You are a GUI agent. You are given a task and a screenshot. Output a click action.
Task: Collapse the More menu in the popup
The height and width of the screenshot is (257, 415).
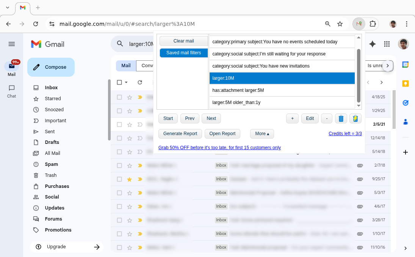[x=262, y=134]
